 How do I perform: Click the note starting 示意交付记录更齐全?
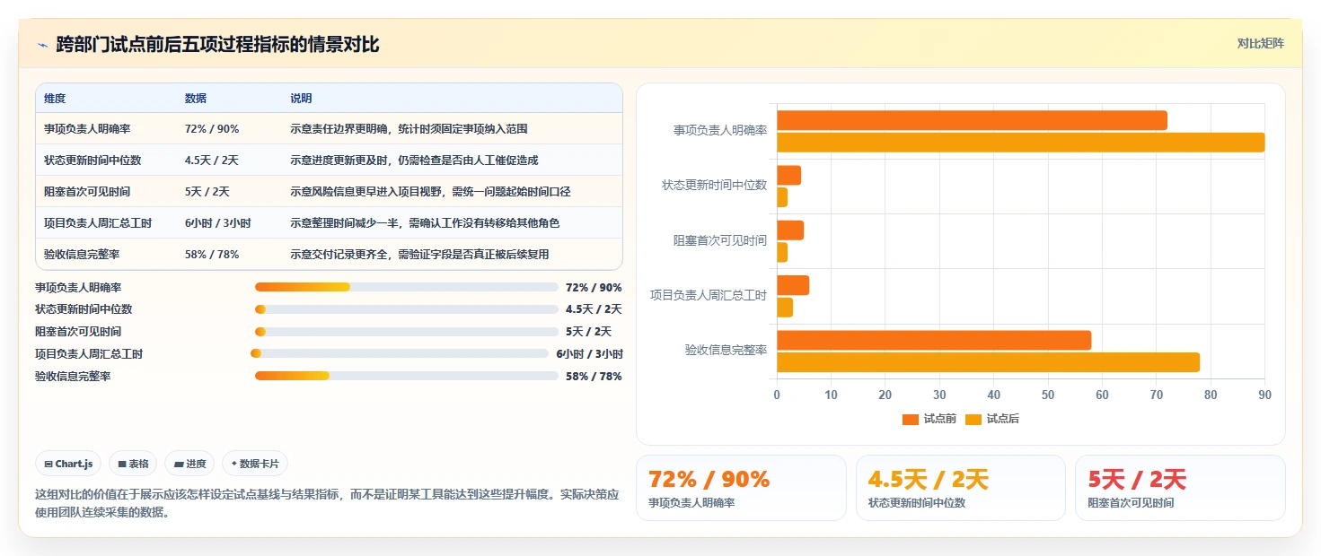419,255
